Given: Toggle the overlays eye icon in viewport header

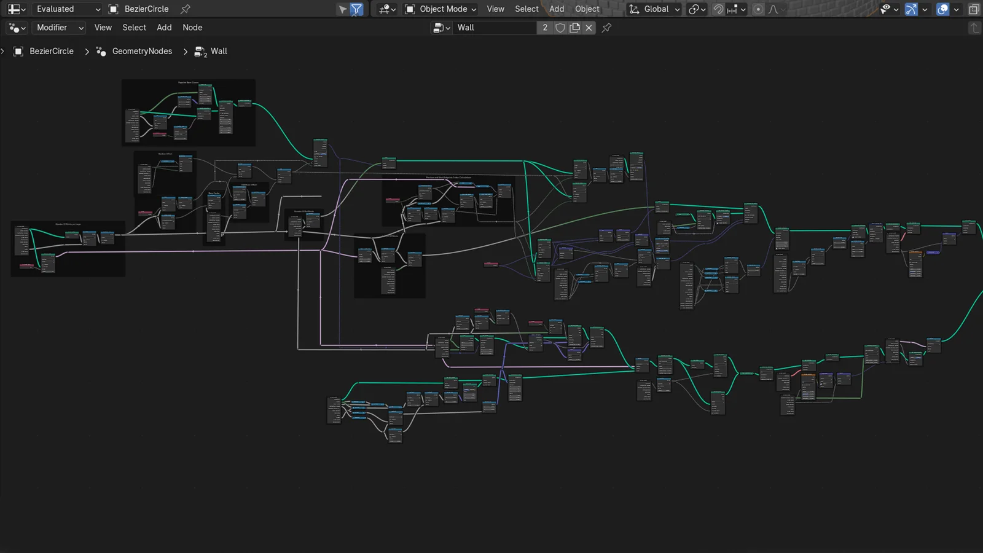Looking at the screenshot, I should point(886,9).
